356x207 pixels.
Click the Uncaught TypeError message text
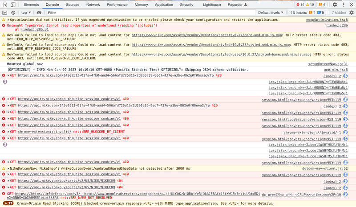[82, 25]
